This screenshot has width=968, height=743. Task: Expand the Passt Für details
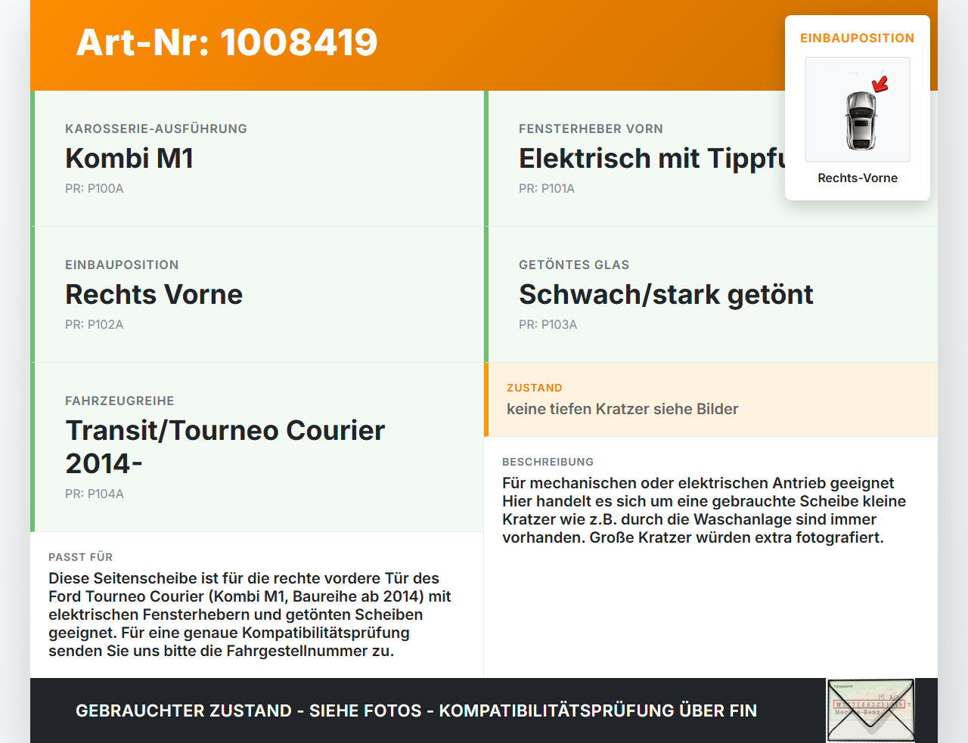257,605
